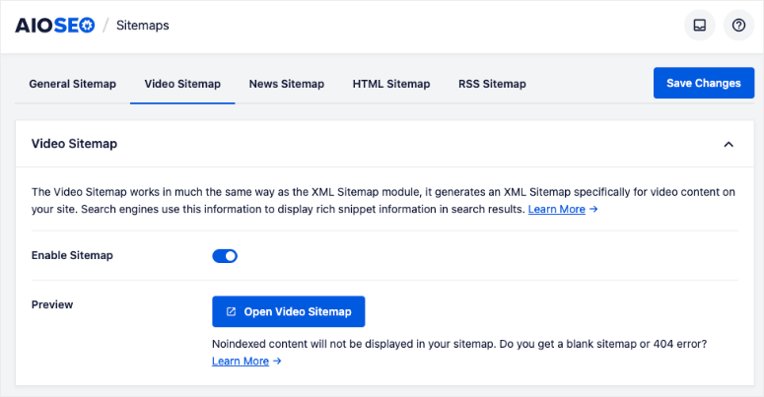Click the Save Changes button
This screenshot has width=764, height=397.
pos(703,84)
